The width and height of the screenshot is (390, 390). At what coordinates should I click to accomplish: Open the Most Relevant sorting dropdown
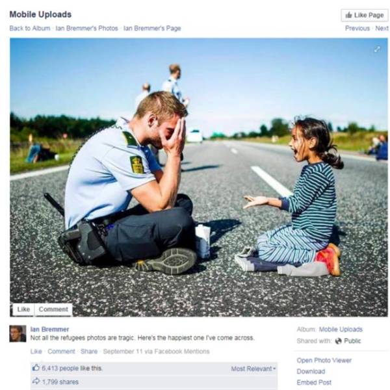[253, 369]
